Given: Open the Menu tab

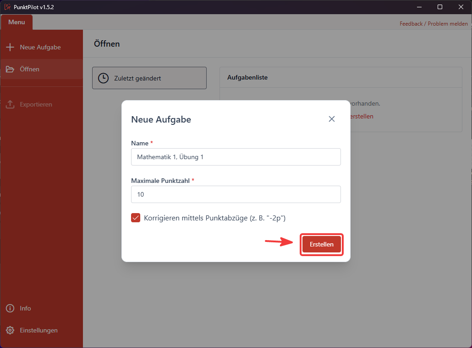Looking at the screenshot, I should (16, 22).
